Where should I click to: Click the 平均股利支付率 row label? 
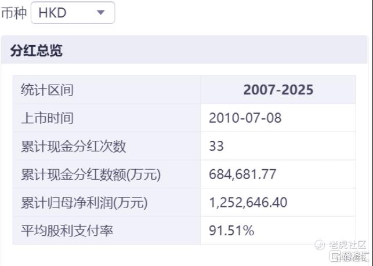(67, 231)
